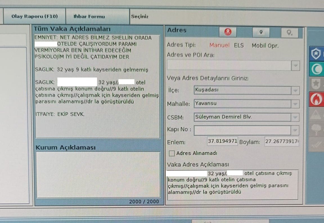This screenshot has width=324, height=223.
Task: Select the greyed-out mountain triangle icon
Action: point(316,114)
